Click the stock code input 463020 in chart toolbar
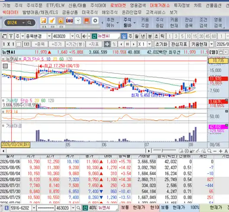Image resolution: width=229 pixels, height=212 pixels. pos(61,36)
